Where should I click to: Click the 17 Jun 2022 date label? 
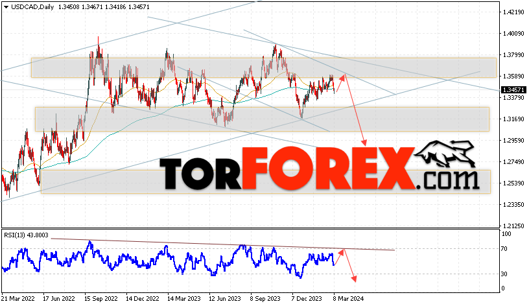coord(59,299)
